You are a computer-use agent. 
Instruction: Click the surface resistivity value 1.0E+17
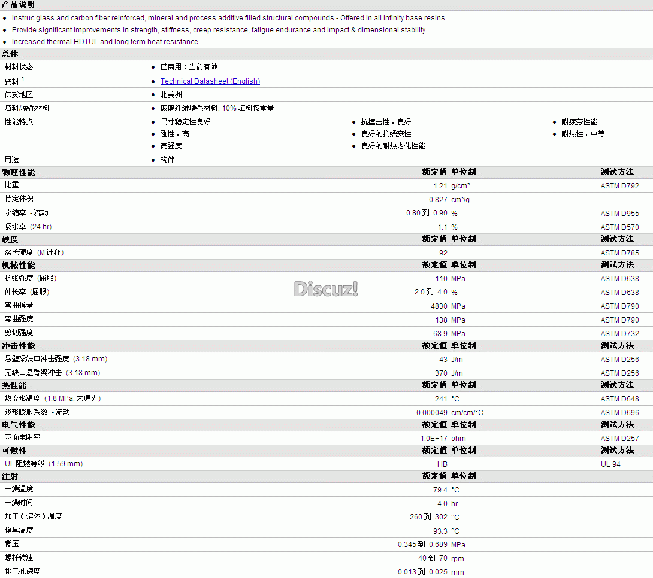(x=434, y=438)
